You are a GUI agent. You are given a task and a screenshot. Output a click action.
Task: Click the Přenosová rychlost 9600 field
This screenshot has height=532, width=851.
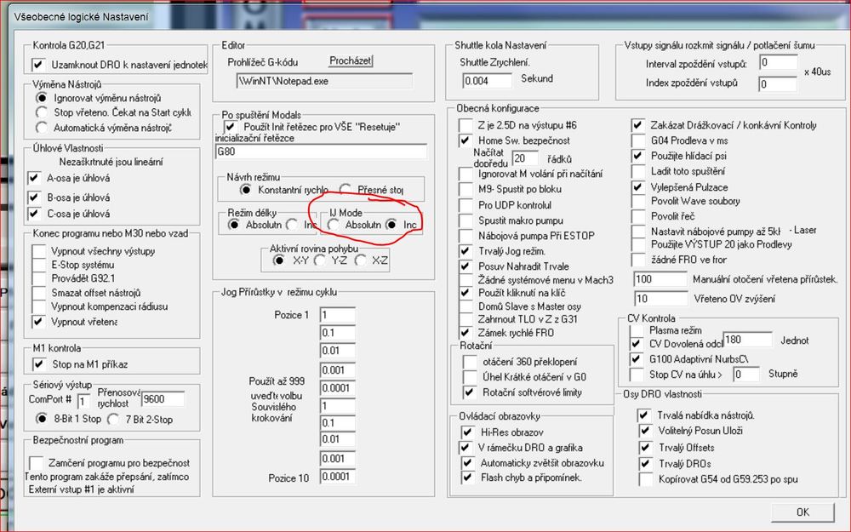coord(165,398)
